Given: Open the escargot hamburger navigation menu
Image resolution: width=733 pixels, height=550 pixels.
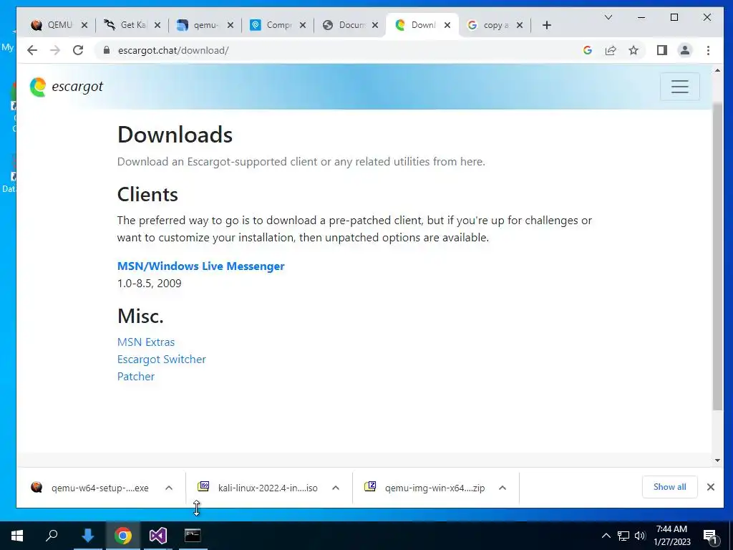Looking at the screenshot, I should (x=680, y=87).
